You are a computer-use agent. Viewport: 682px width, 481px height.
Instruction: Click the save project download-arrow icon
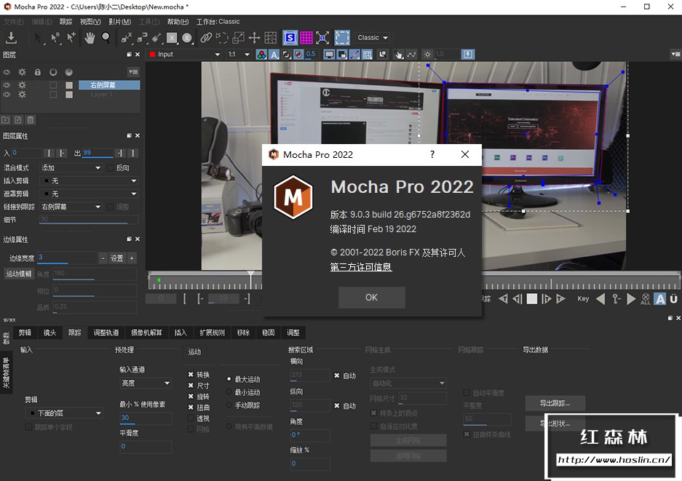coord(12,38)
